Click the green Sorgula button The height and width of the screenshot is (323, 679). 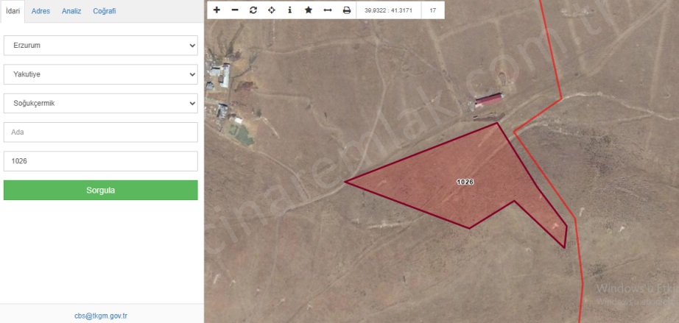(101, 191)
